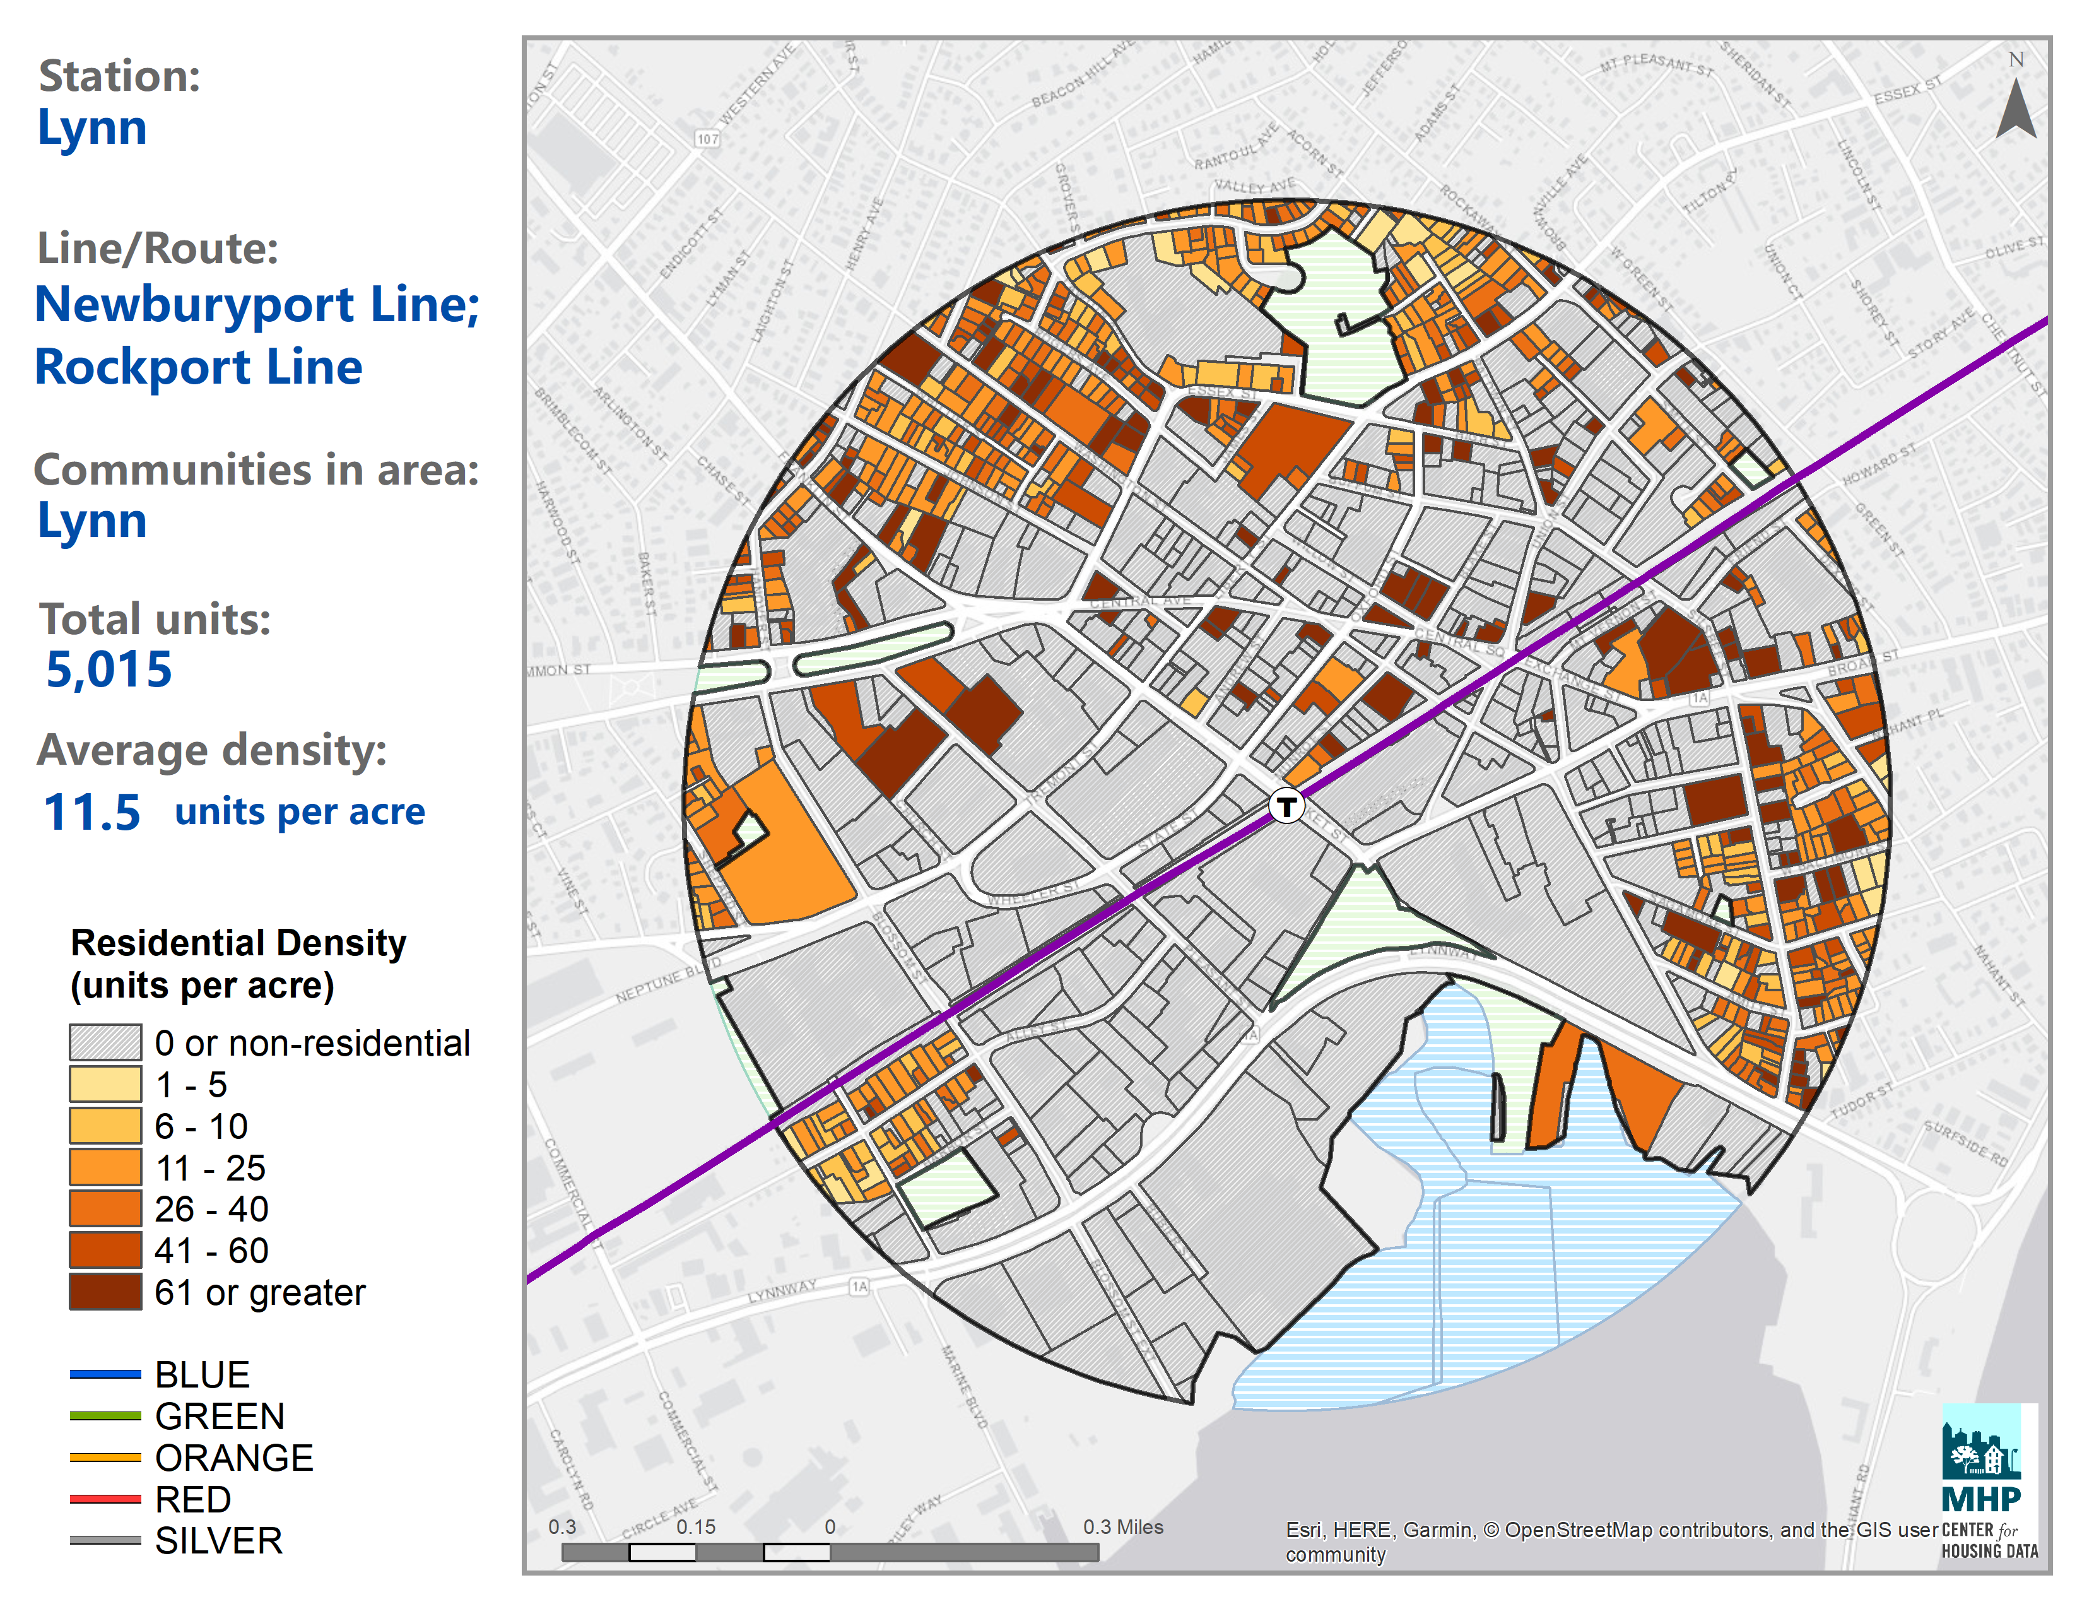Click the RED line legend symbol

105,1499
